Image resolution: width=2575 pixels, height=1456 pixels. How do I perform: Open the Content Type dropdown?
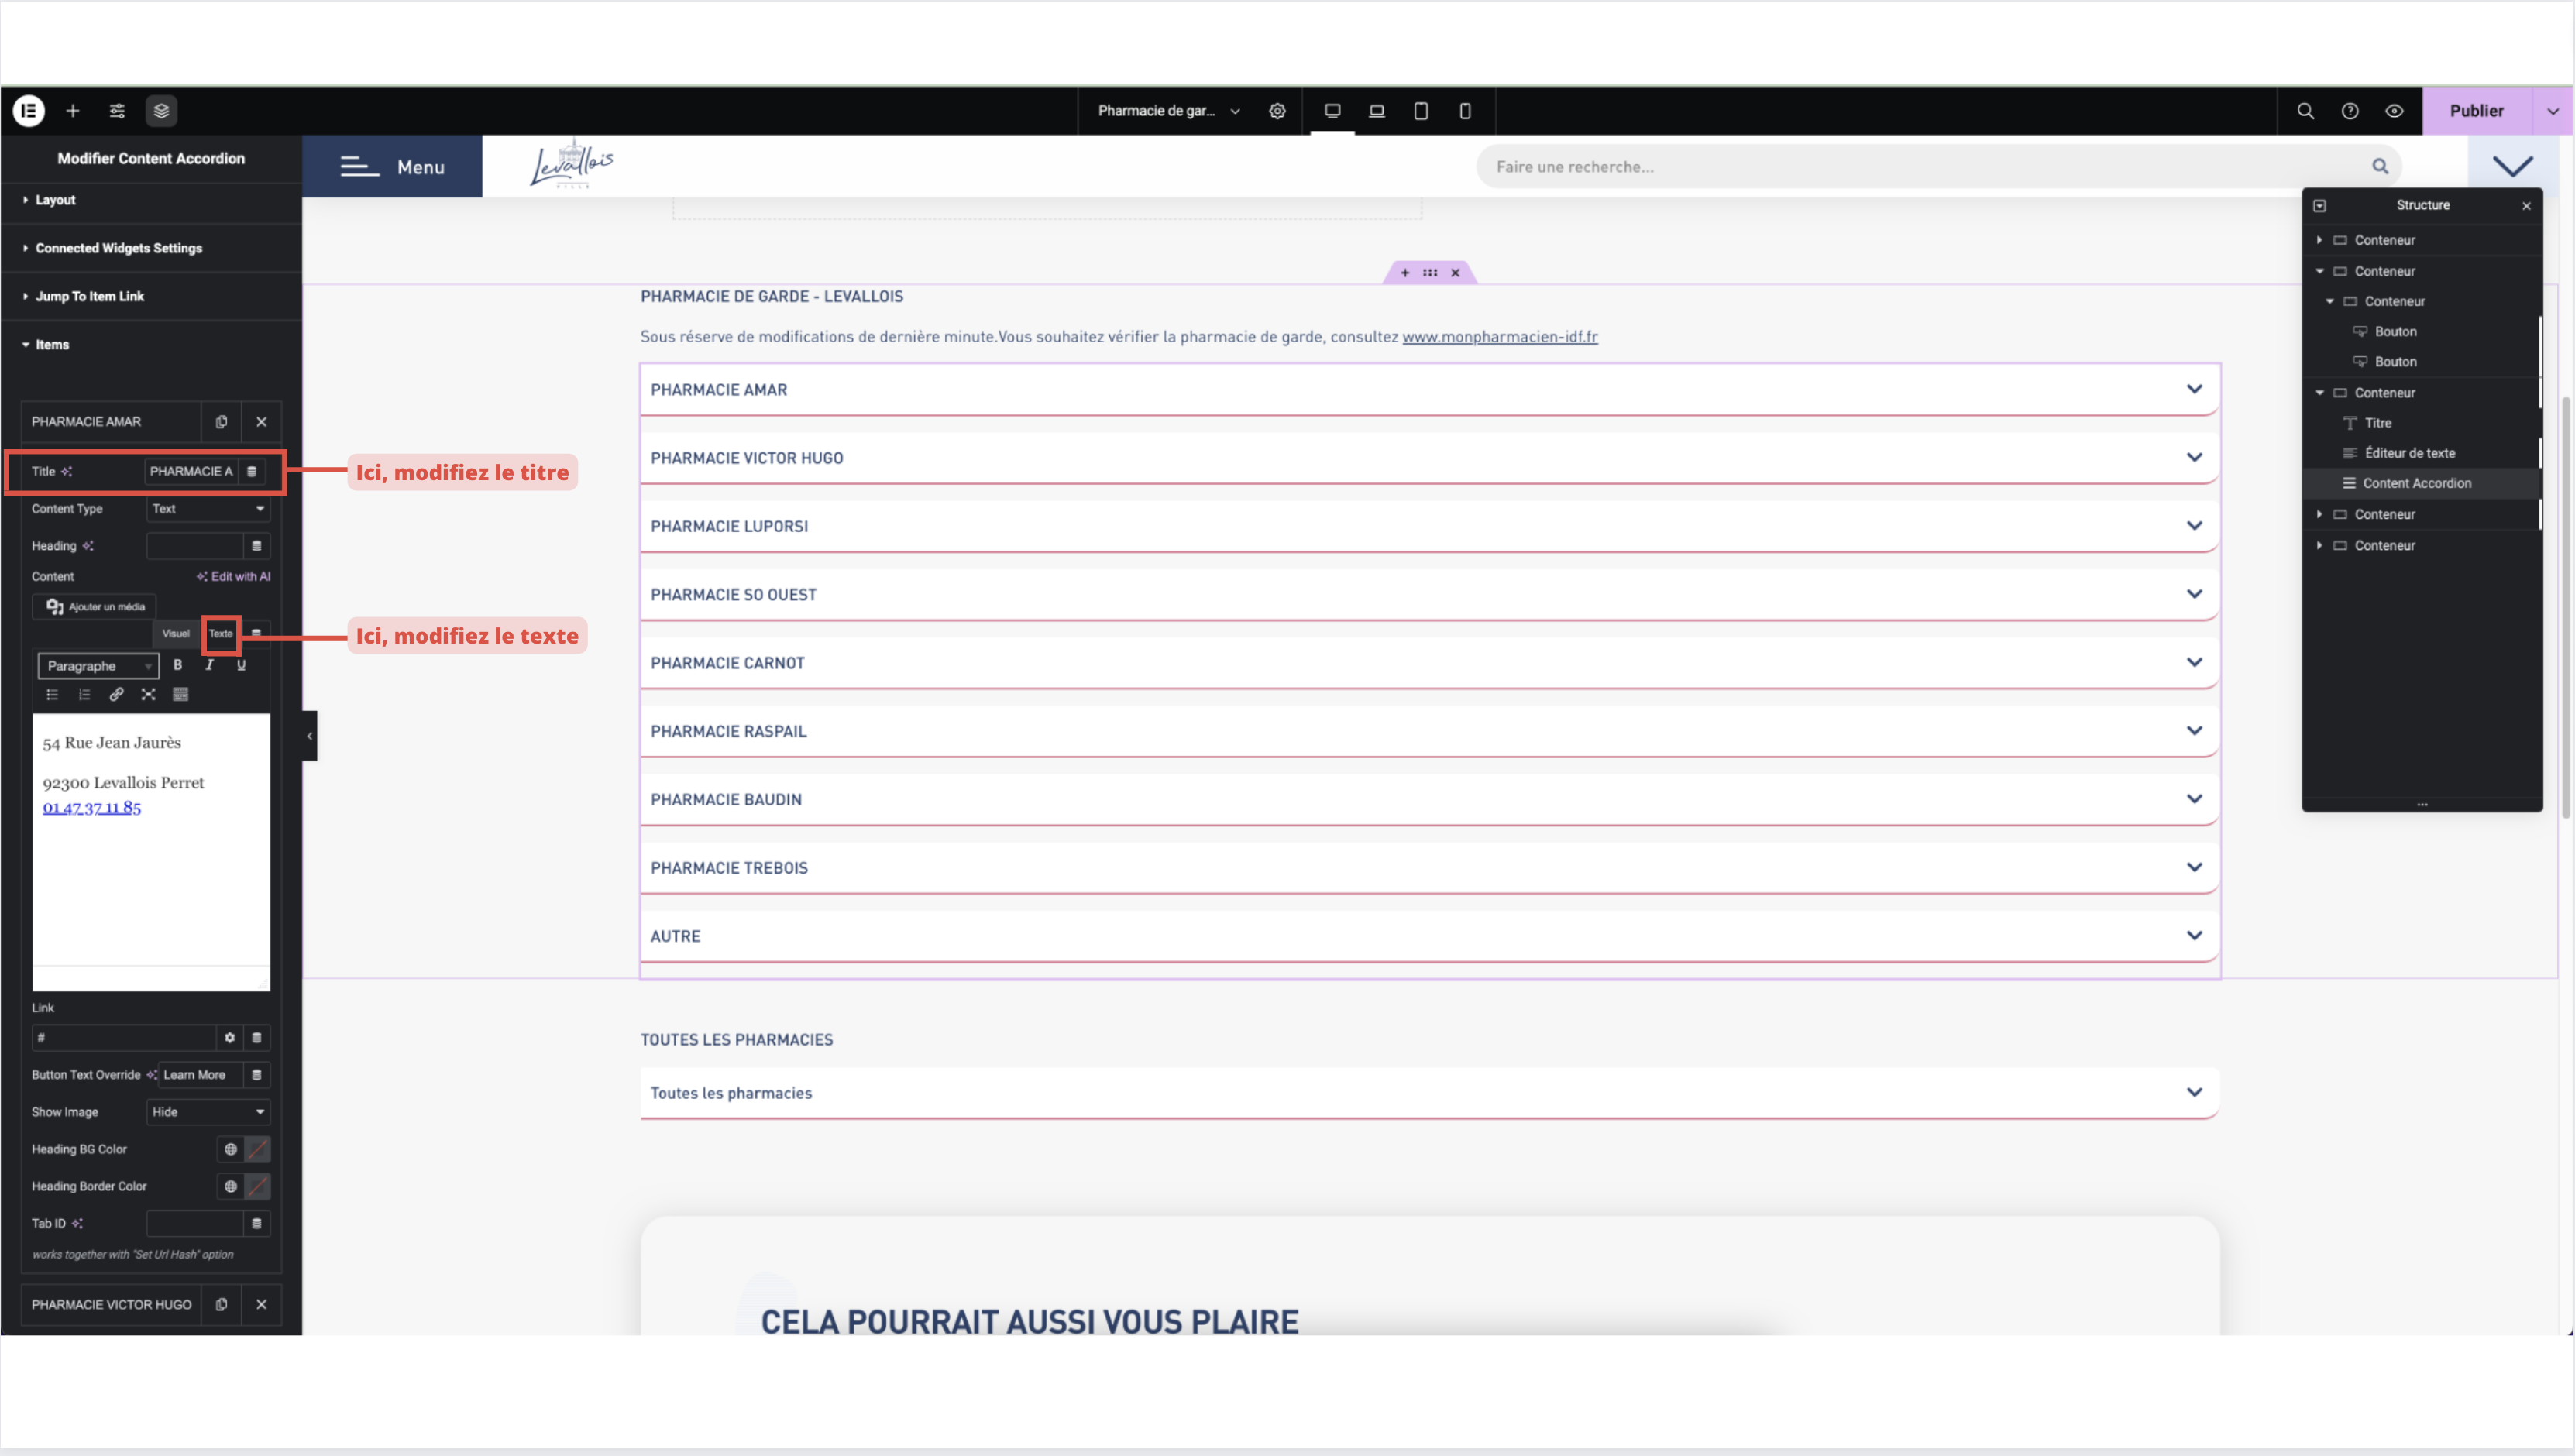tap(208, 509)
